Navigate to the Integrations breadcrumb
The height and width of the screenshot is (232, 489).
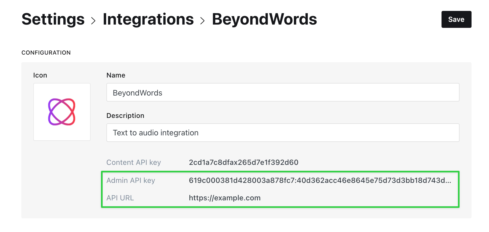[148, 19]
